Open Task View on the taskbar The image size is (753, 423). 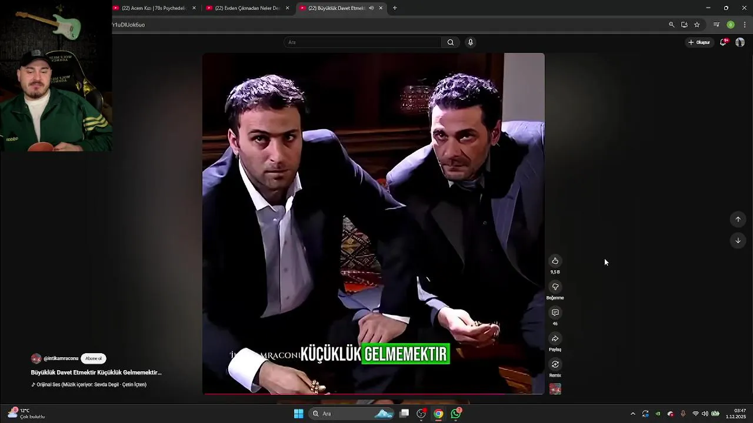coord(404,414)
